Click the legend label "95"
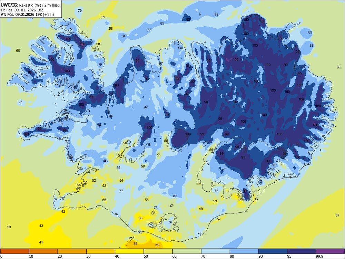Screen dimensions: 345x259 tap(289, 256)
